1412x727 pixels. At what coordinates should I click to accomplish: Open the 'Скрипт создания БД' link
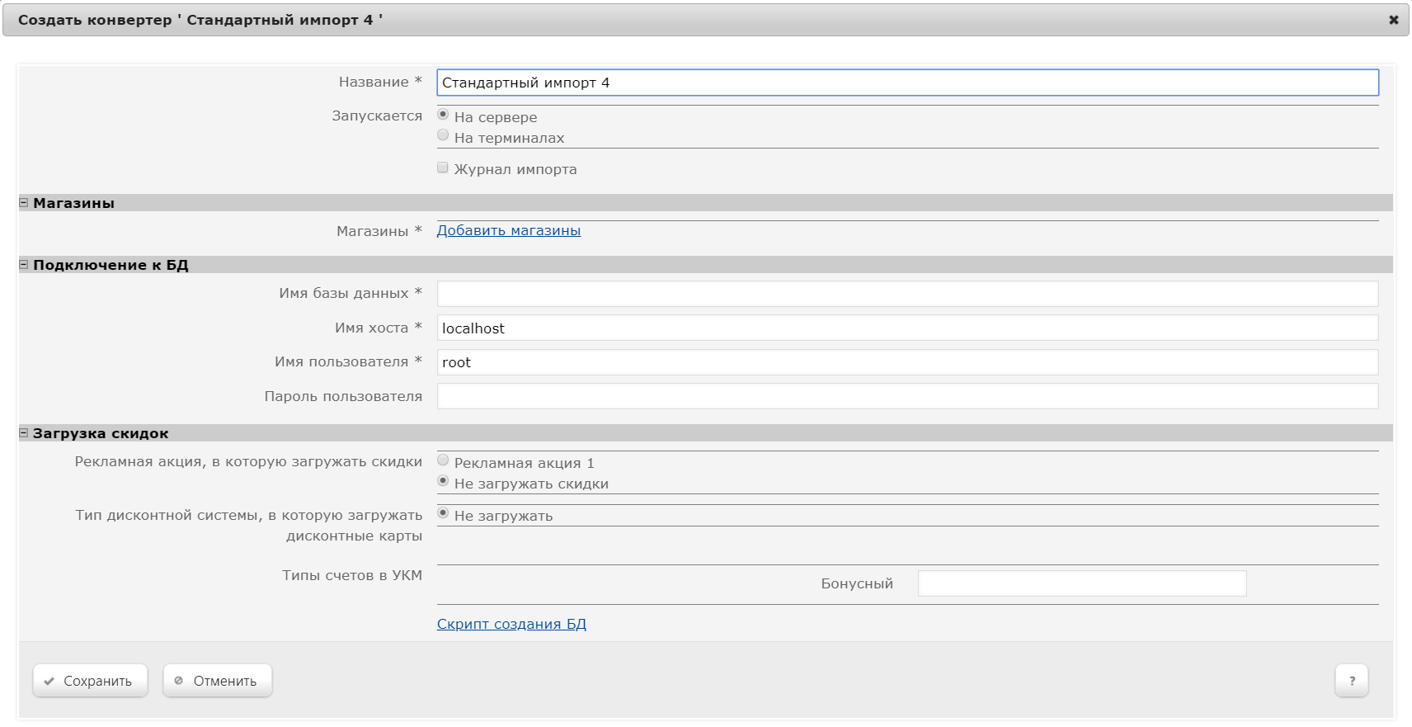511,624
